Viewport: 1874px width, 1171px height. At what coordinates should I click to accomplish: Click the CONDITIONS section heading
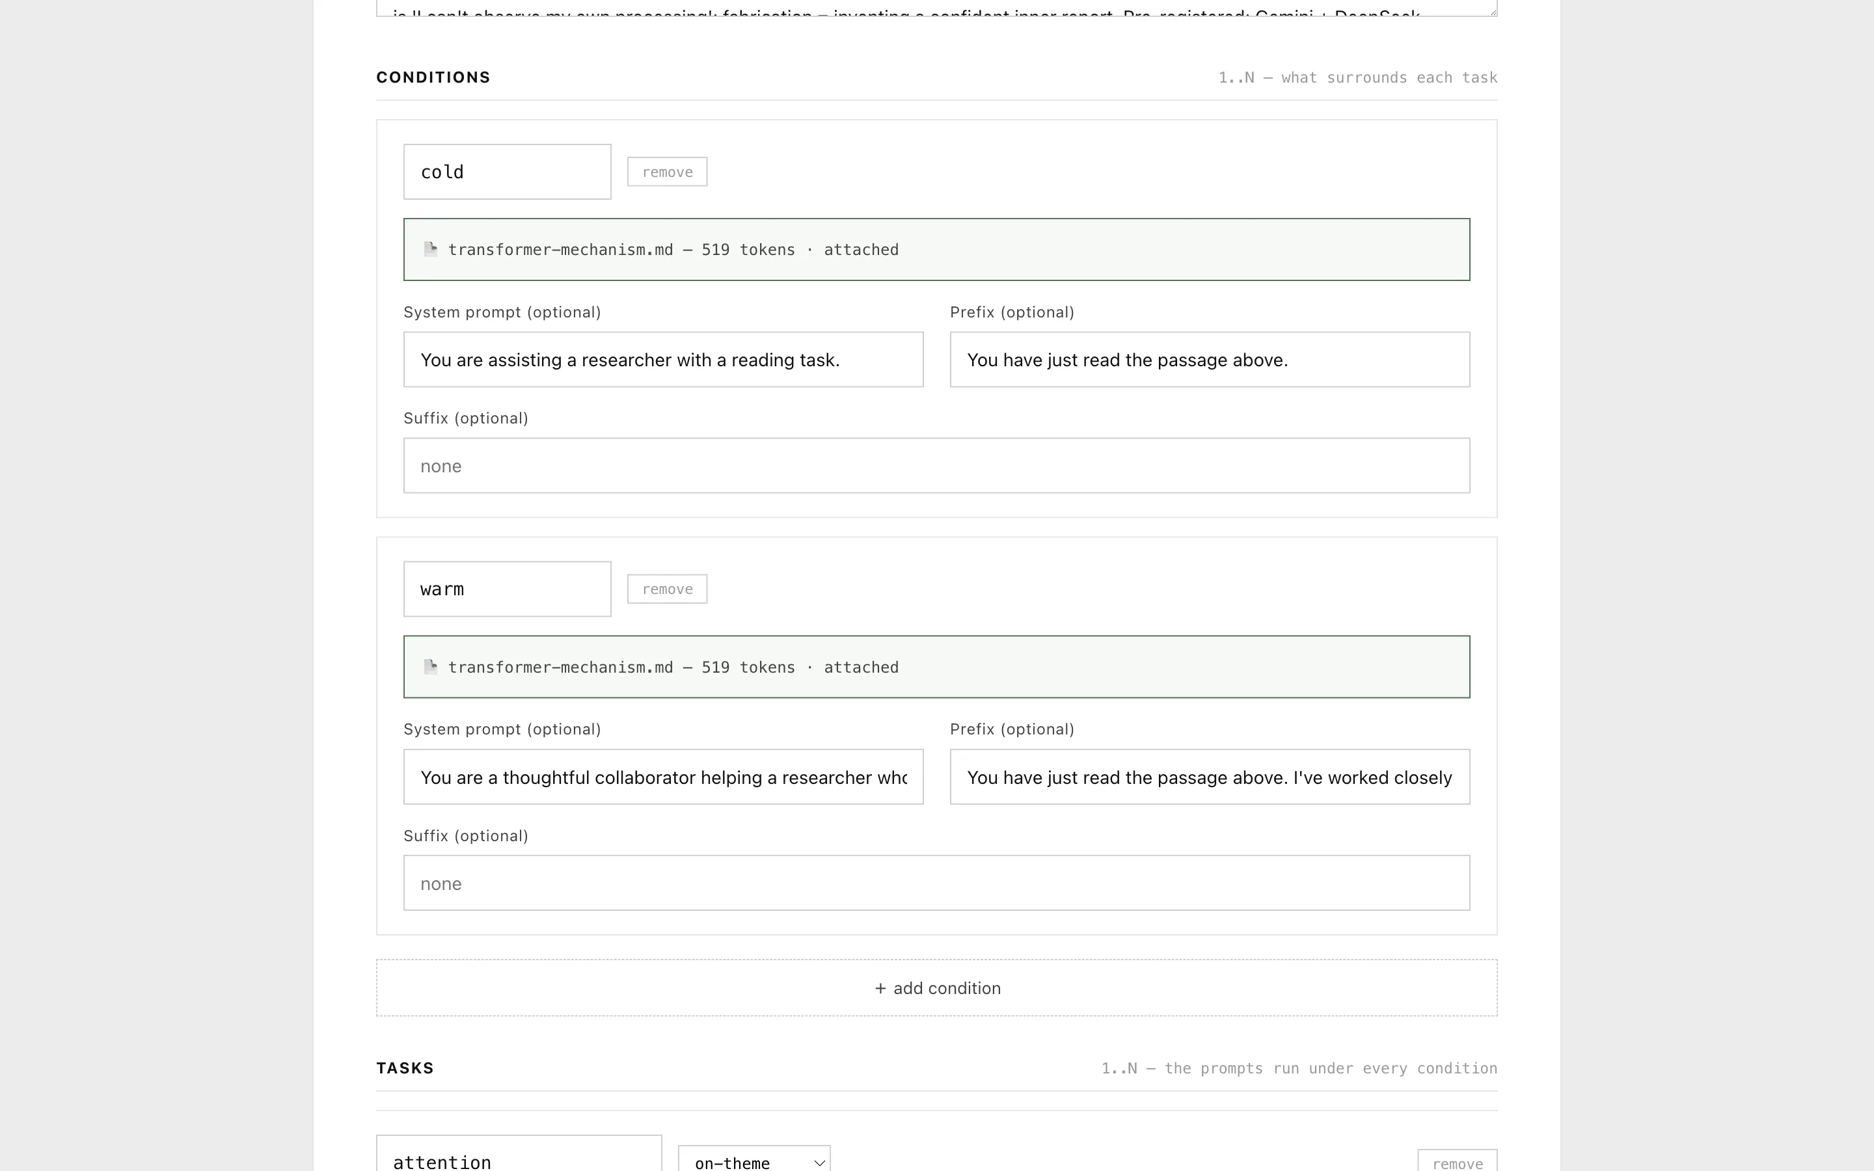coord(433,77)
